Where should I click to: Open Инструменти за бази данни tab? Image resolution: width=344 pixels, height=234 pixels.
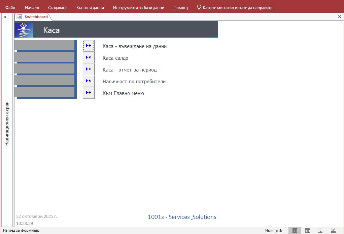(139, 7)
